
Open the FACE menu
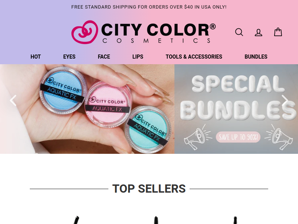[x=104, y=57]
